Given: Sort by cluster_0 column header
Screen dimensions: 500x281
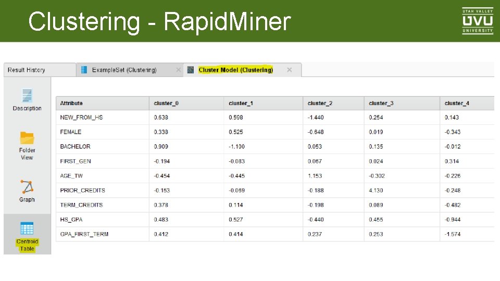Looking at the screenshot, I should [186, 103].
